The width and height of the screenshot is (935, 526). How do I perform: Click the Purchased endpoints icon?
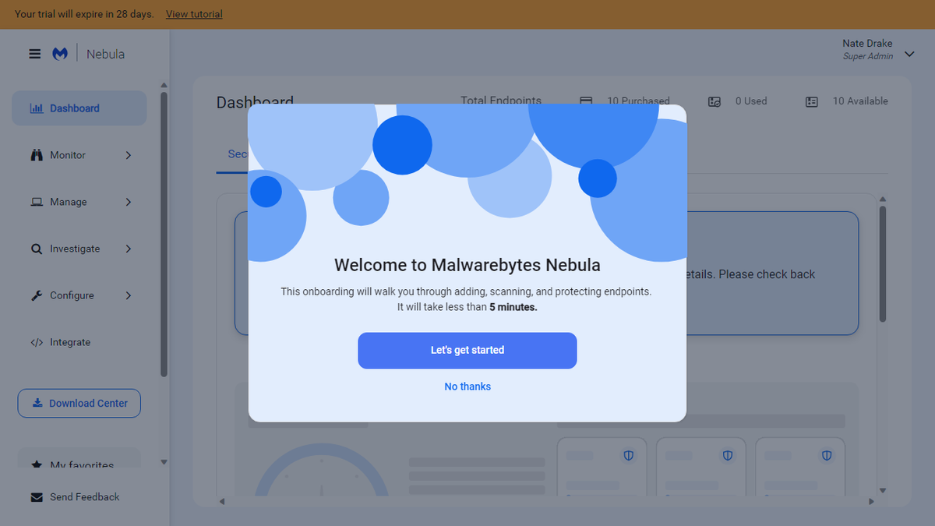click(x=585, y=101)
